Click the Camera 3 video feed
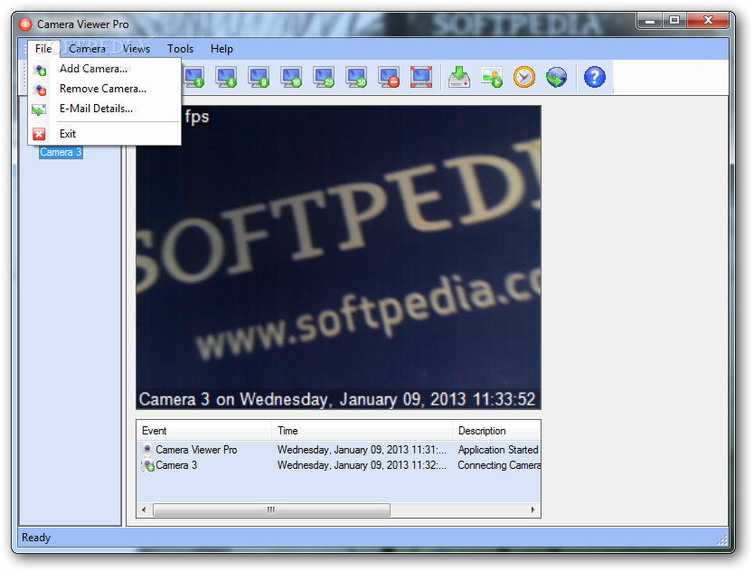 coord(338,257)
